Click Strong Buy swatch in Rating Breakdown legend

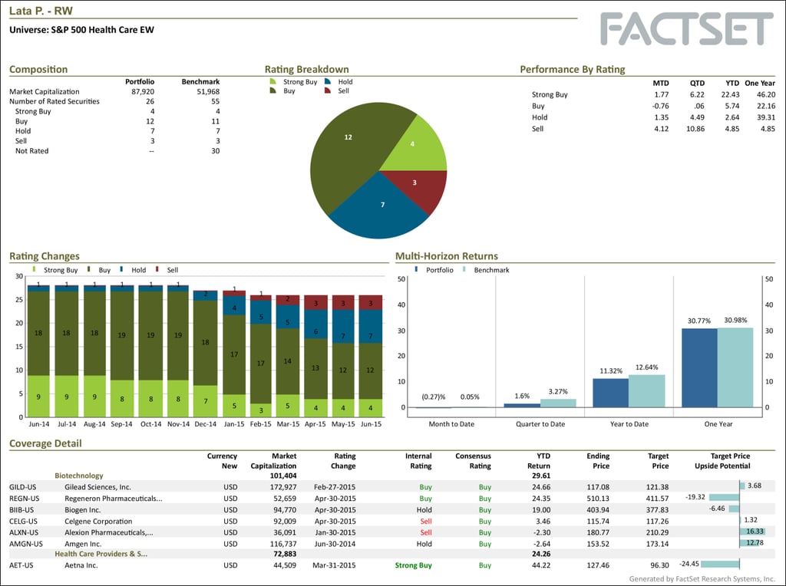272,81
